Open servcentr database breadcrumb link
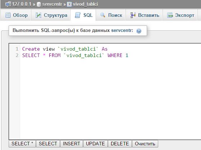 click(x=52, y=4)
